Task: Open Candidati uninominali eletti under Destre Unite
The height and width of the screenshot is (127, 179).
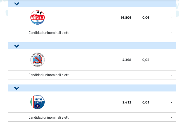Action: 49,117
